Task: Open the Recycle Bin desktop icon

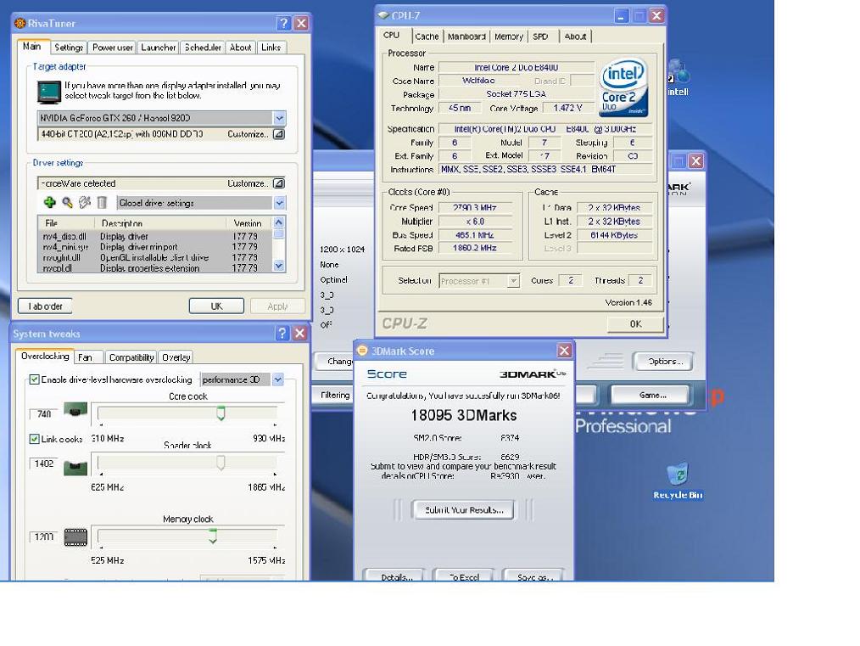Action: 677,475
